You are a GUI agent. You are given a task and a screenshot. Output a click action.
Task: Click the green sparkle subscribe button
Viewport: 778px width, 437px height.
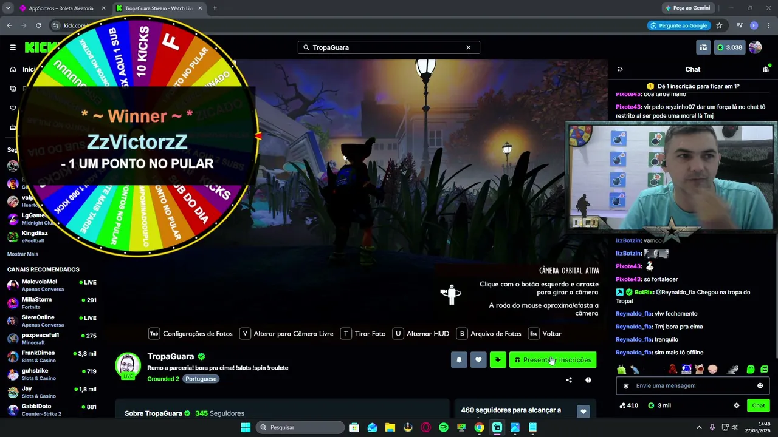click(498, 360)
